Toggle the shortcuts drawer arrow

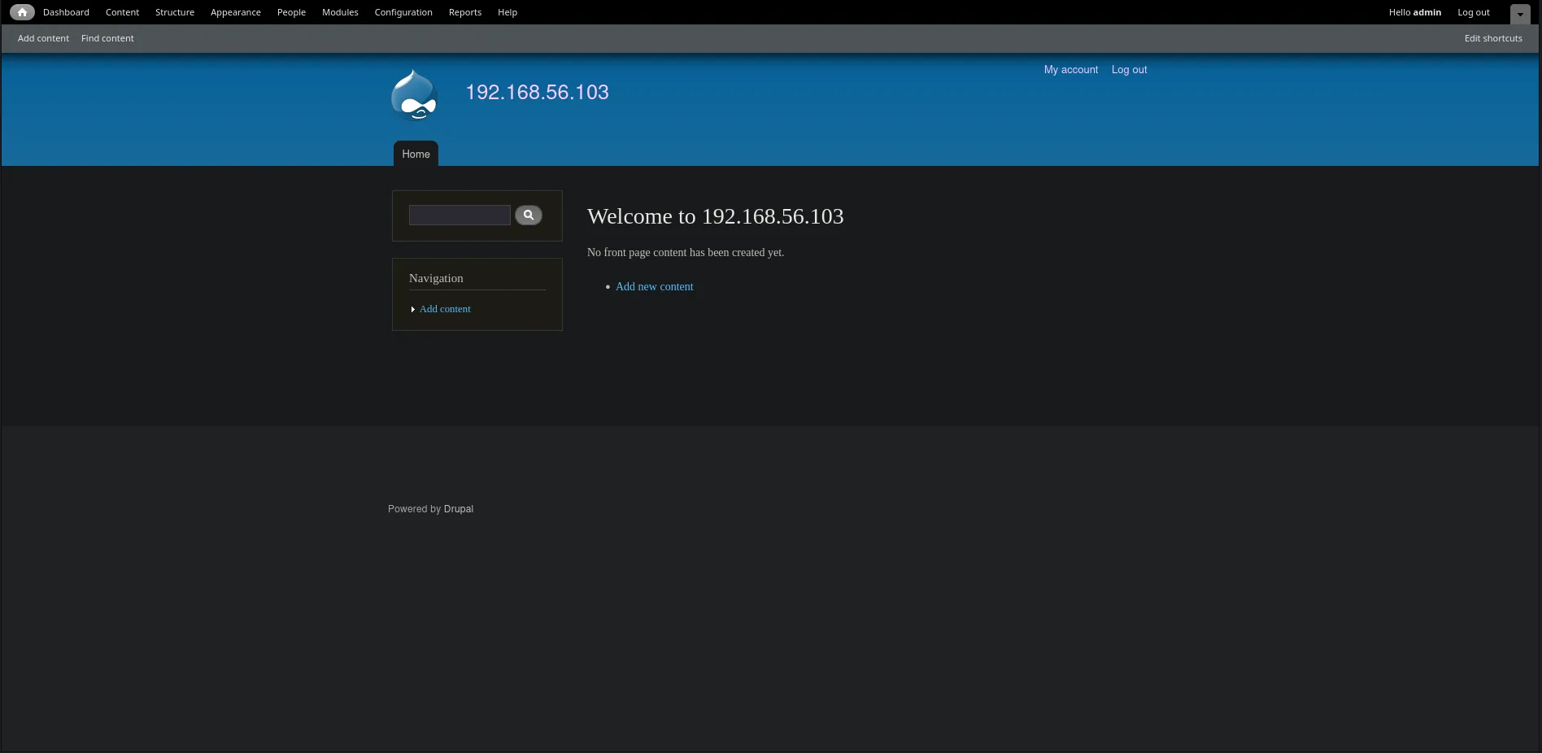tap(1520, 14)
